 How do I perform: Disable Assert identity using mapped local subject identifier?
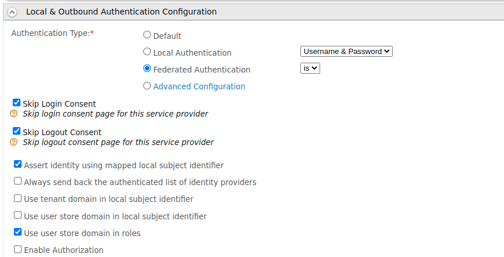click(17, 164)
